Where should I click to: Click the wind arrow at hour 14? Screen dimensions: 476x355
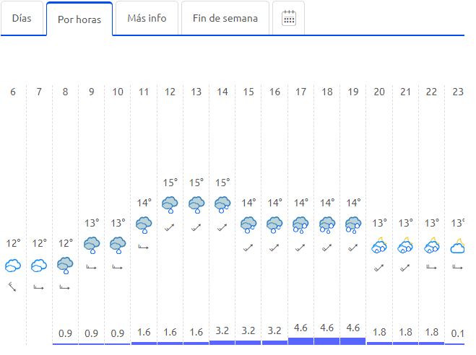click(222, 227)
